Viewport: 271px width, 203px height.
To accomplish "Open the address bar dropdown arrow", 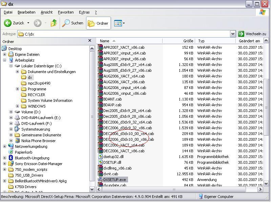I will coord(233,34).
